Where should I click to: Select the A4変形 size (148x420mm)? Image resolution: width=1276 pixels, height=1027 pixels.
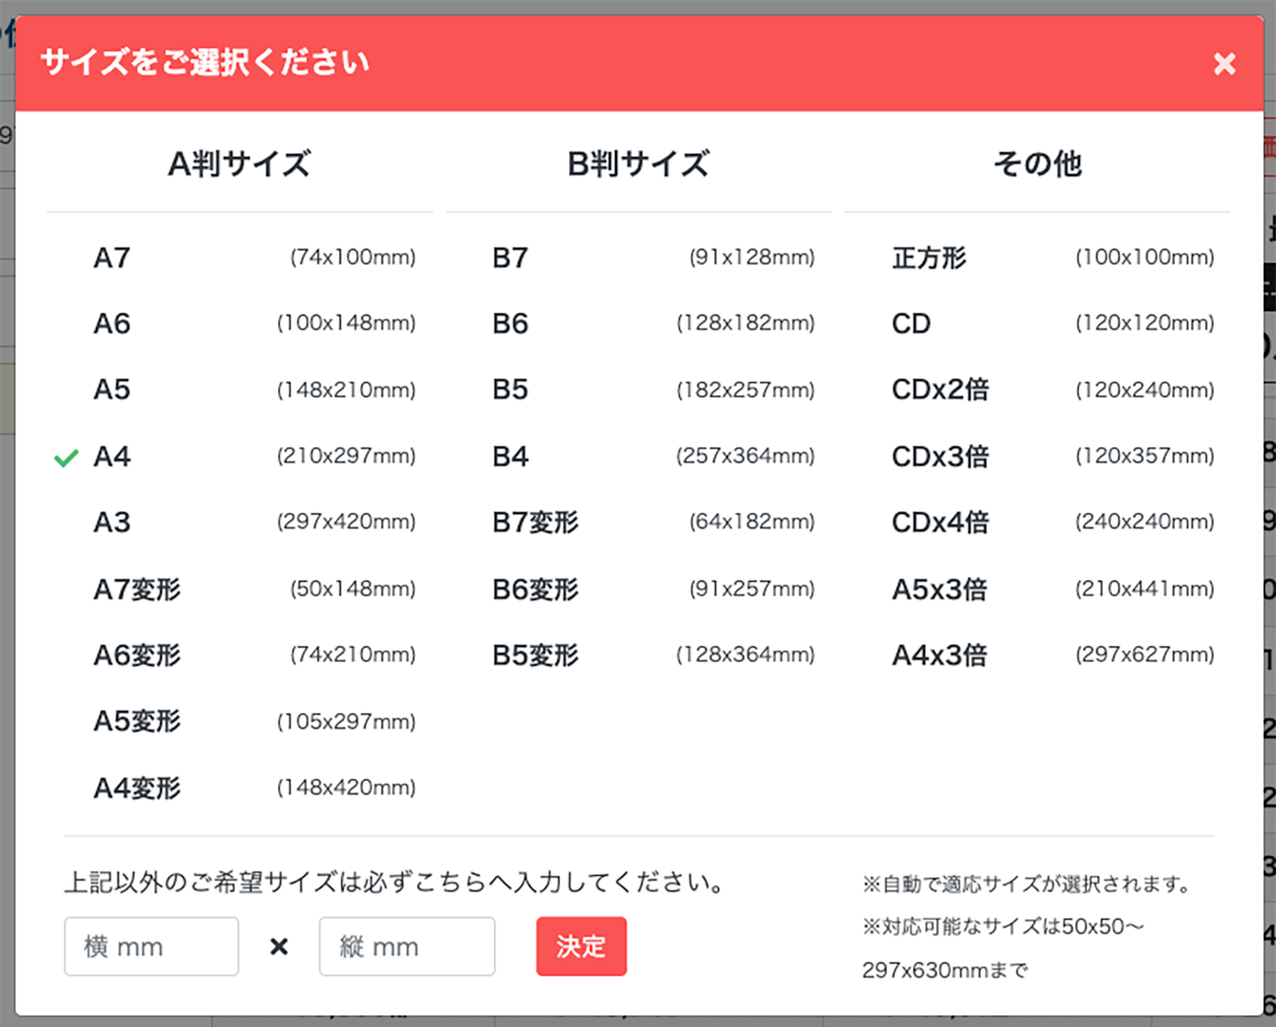(x=135, y=788)
